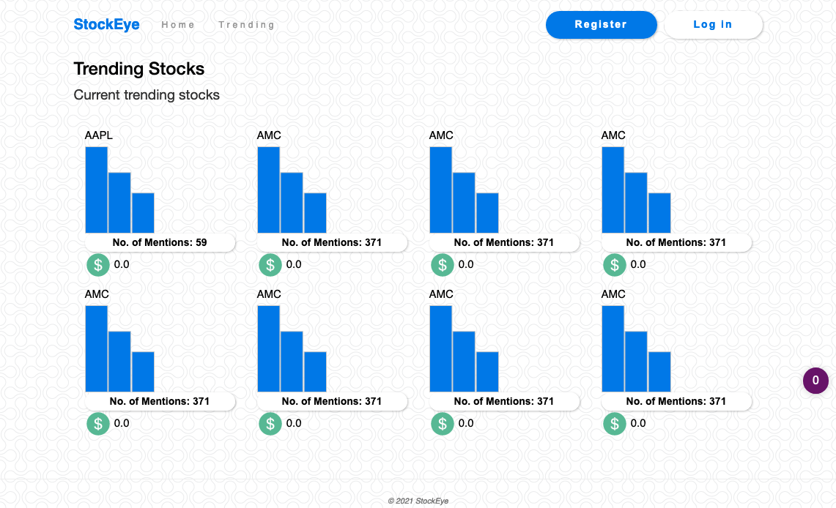This screenshot has width=836, height=508.
Task: Open the AMC bar chart at top right
Action: tap(636, 190)
